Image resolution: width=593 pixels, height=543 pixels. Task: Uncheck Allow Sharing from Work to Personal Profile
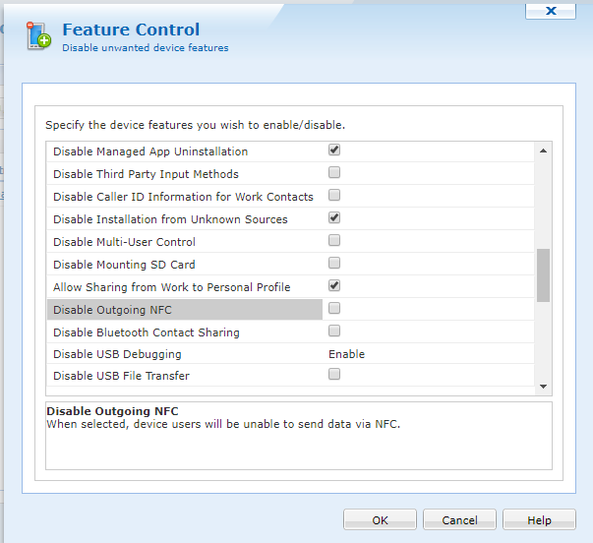[x=334, y=286]
